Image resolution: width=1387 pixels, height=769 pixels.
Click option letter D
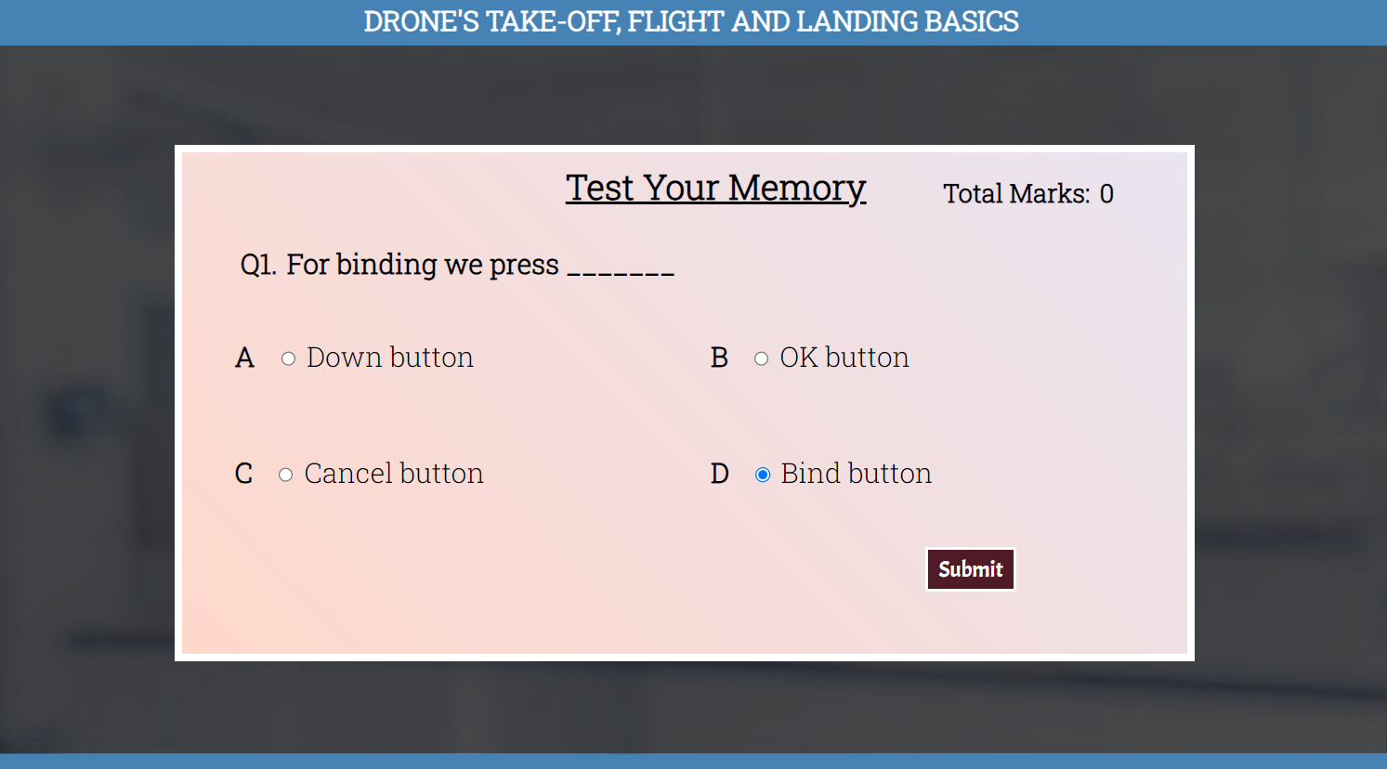[x=720, y=474]
